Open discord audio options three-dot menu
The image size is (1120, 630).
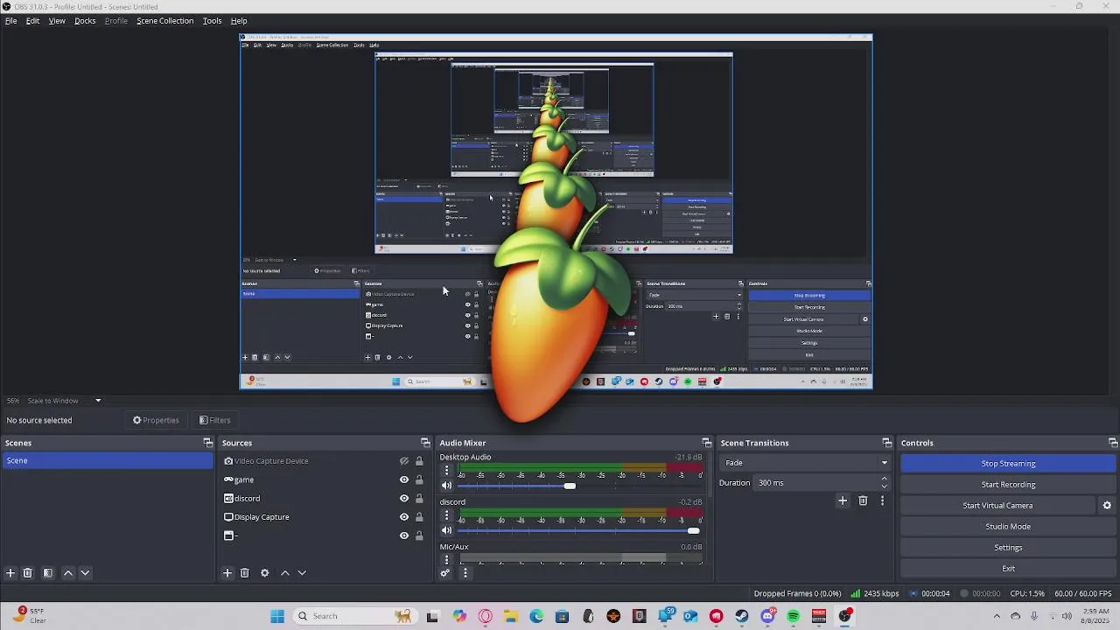point(446,515)
